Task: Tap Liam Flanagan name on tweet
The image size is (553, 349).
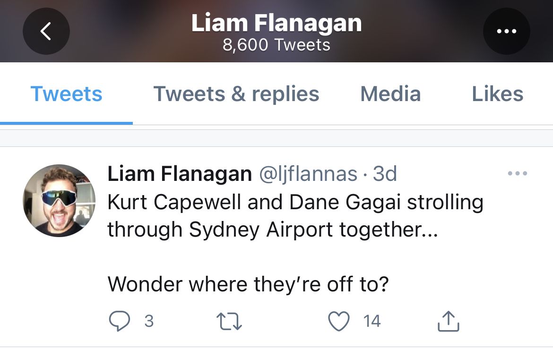Action: [180, 174]
